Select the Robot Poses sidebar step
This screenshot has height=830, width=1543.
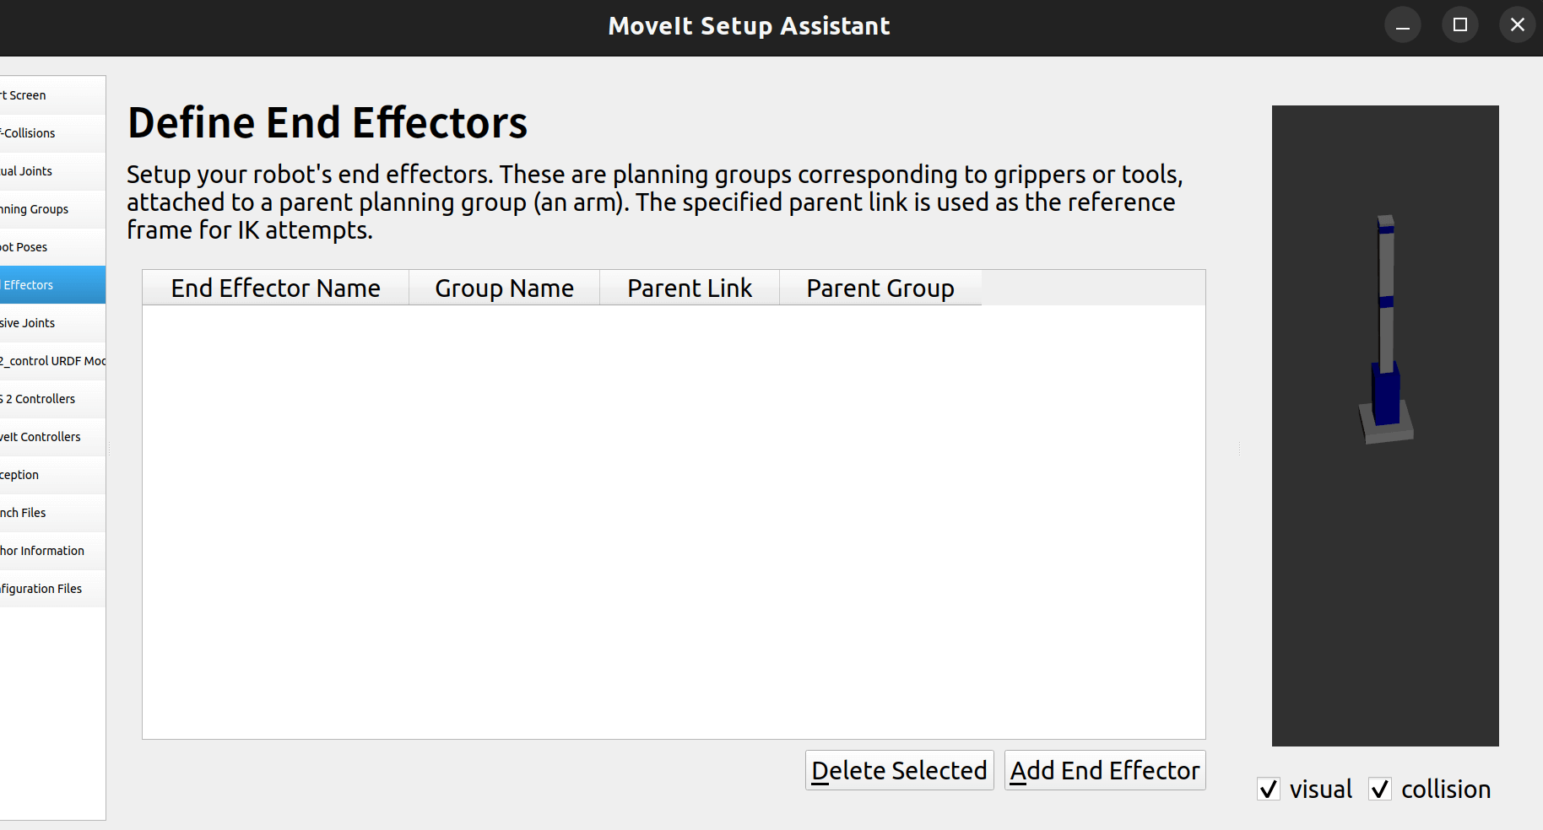[34, 247]
